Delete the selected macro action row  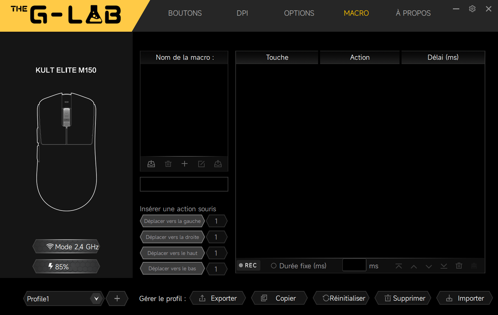tap(459, 266)
